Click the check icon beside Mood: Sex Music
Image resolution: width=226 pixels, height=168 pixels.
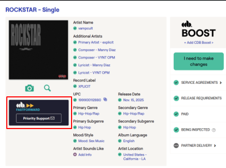tap(75, 141)
